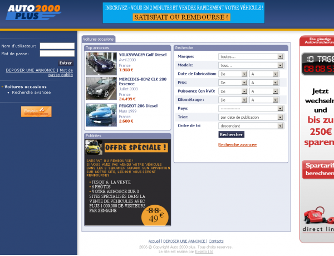This screenshot has height=256, width=334.
Task: Open Kilométrage 'A' dropdown
Action: pos(264,100)
